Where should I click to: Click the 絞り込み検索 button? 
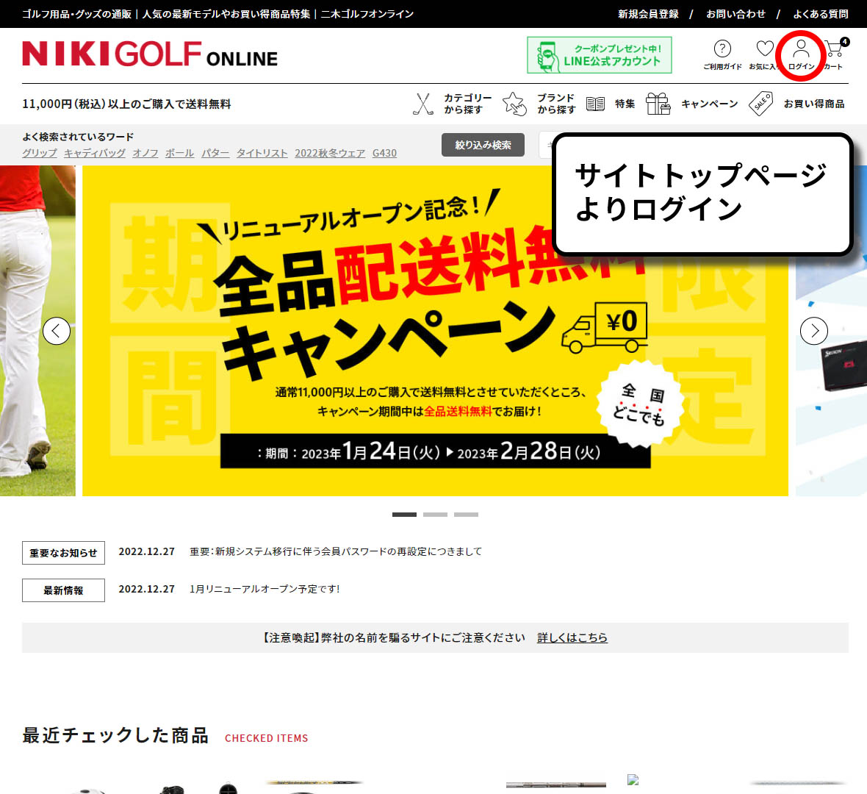[483, 144]
